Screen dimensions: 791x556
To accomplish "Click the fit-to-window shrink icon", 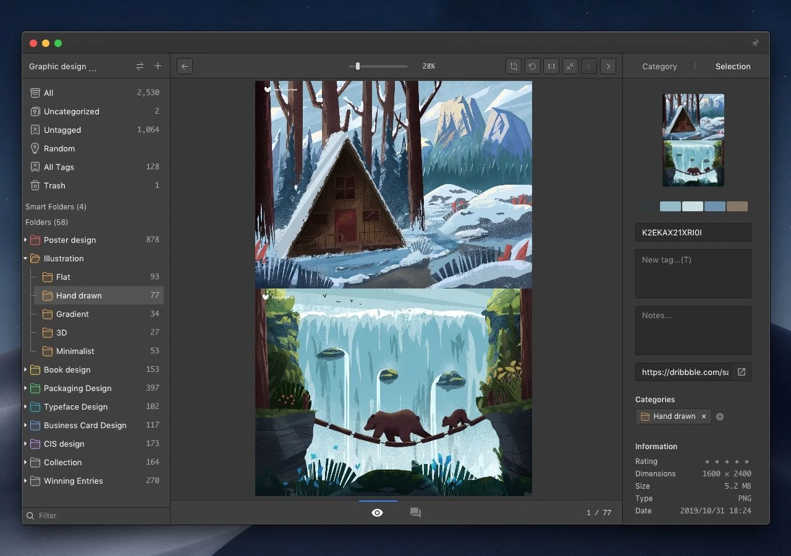I will tap(570, 66).
